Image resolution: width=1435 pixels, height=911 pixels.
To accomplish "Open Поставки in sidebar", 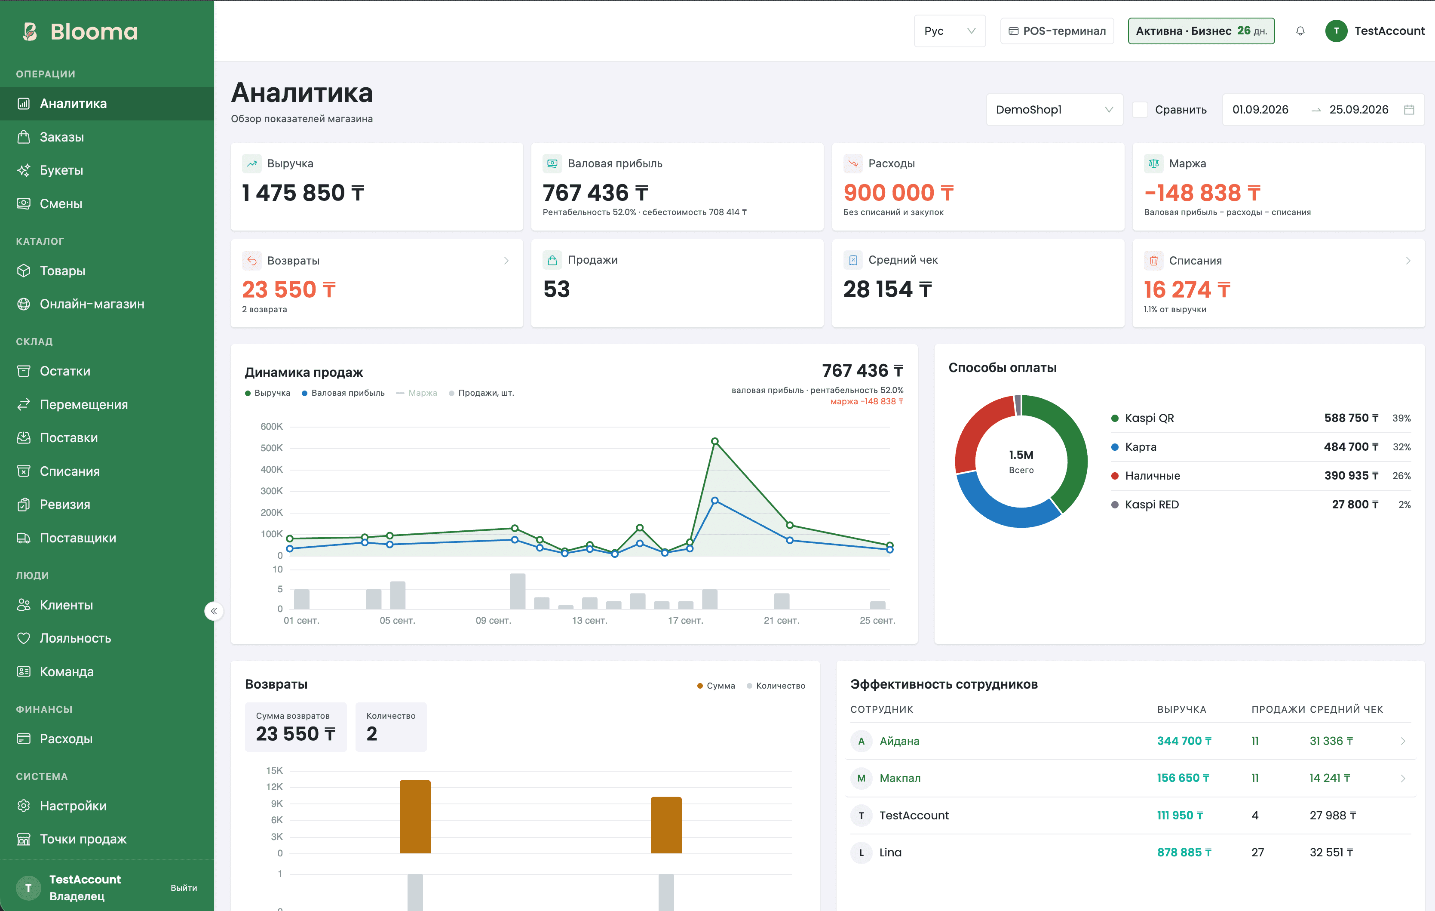I will click(x=107, y=437).
